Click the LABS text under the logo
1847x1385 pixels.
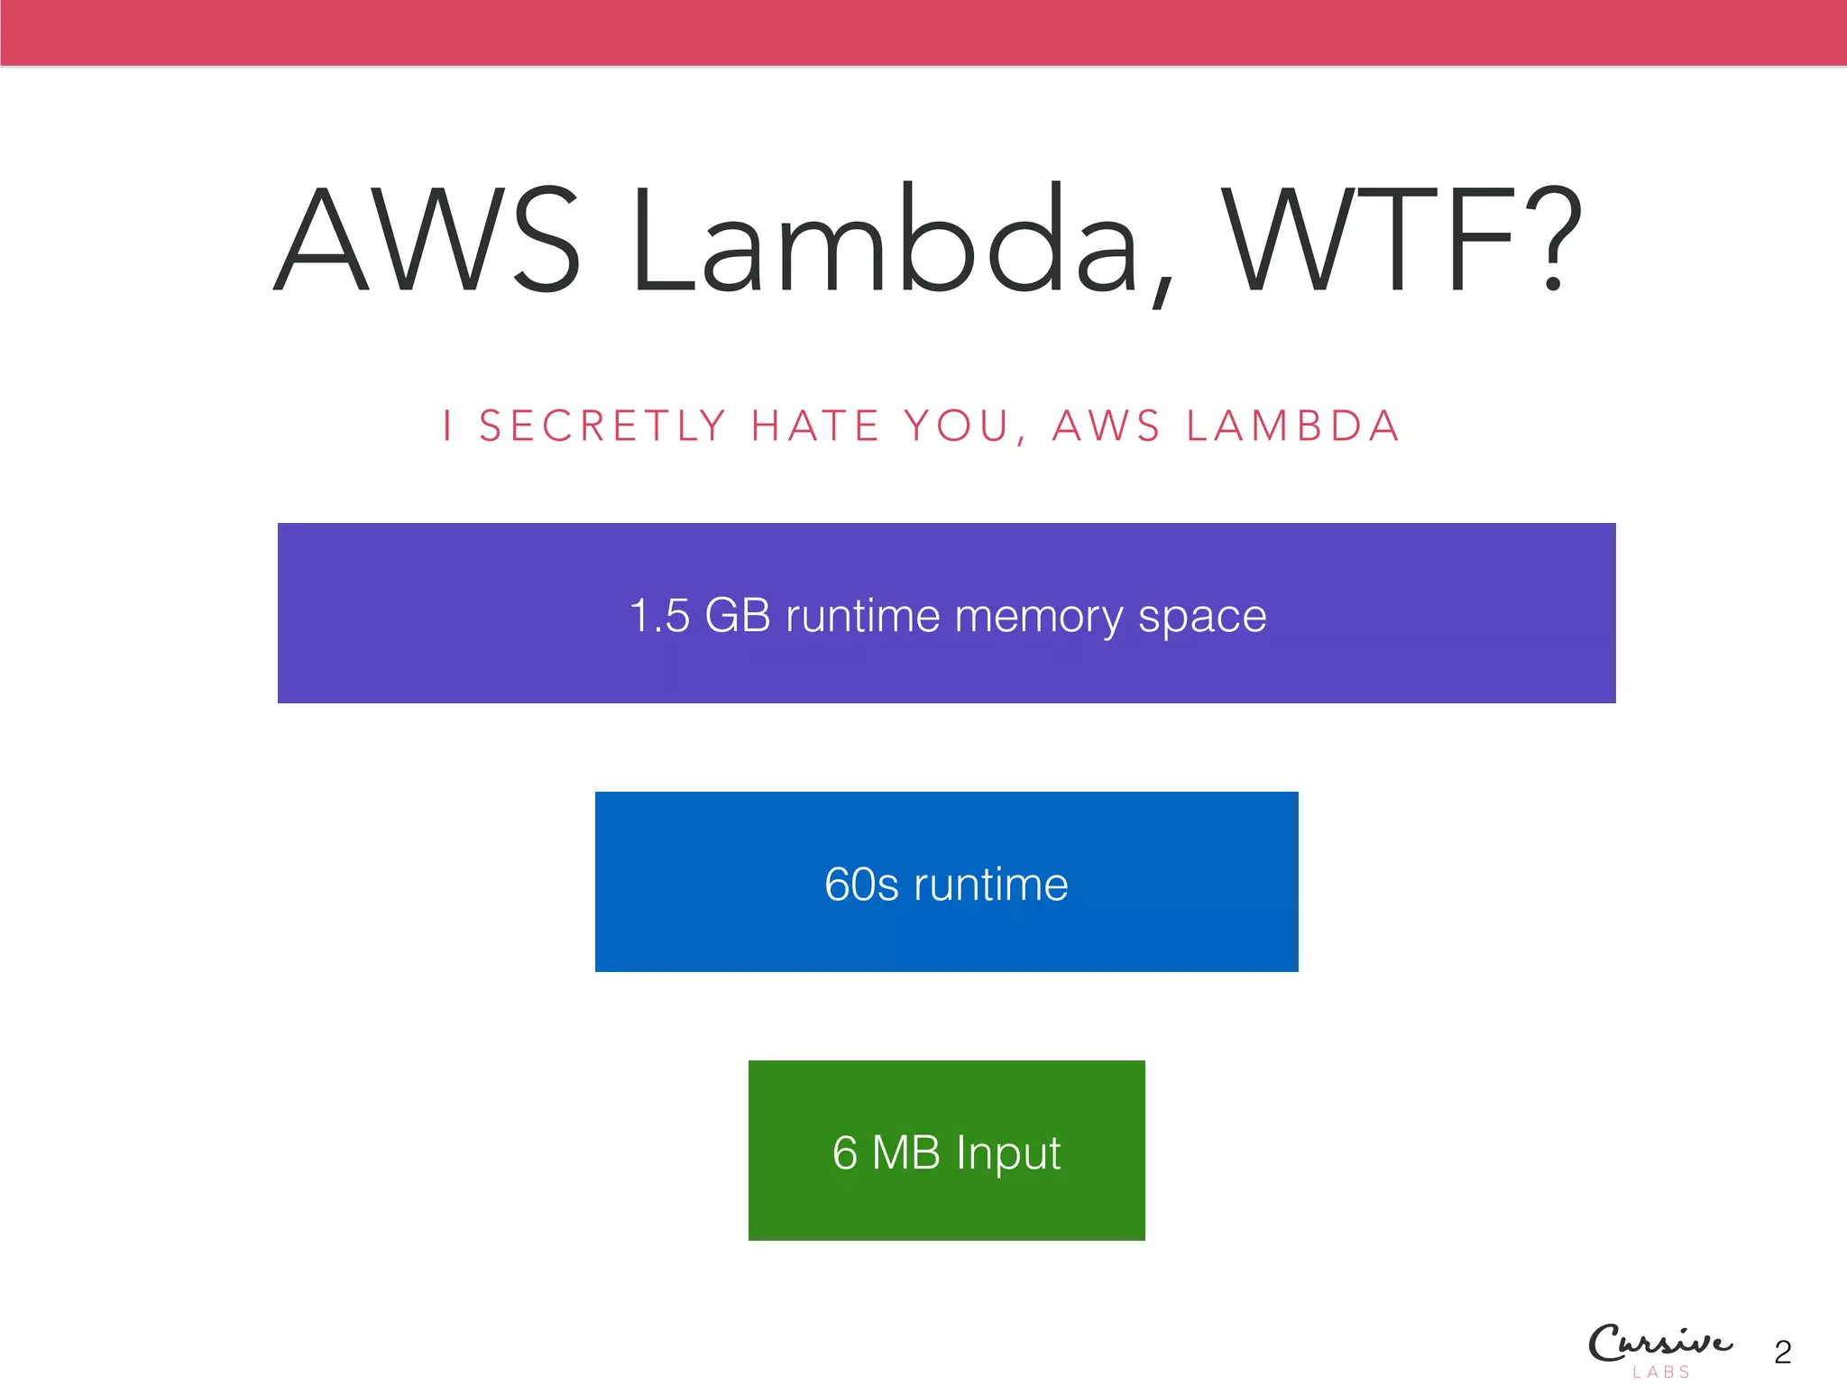(1661, 1372)
